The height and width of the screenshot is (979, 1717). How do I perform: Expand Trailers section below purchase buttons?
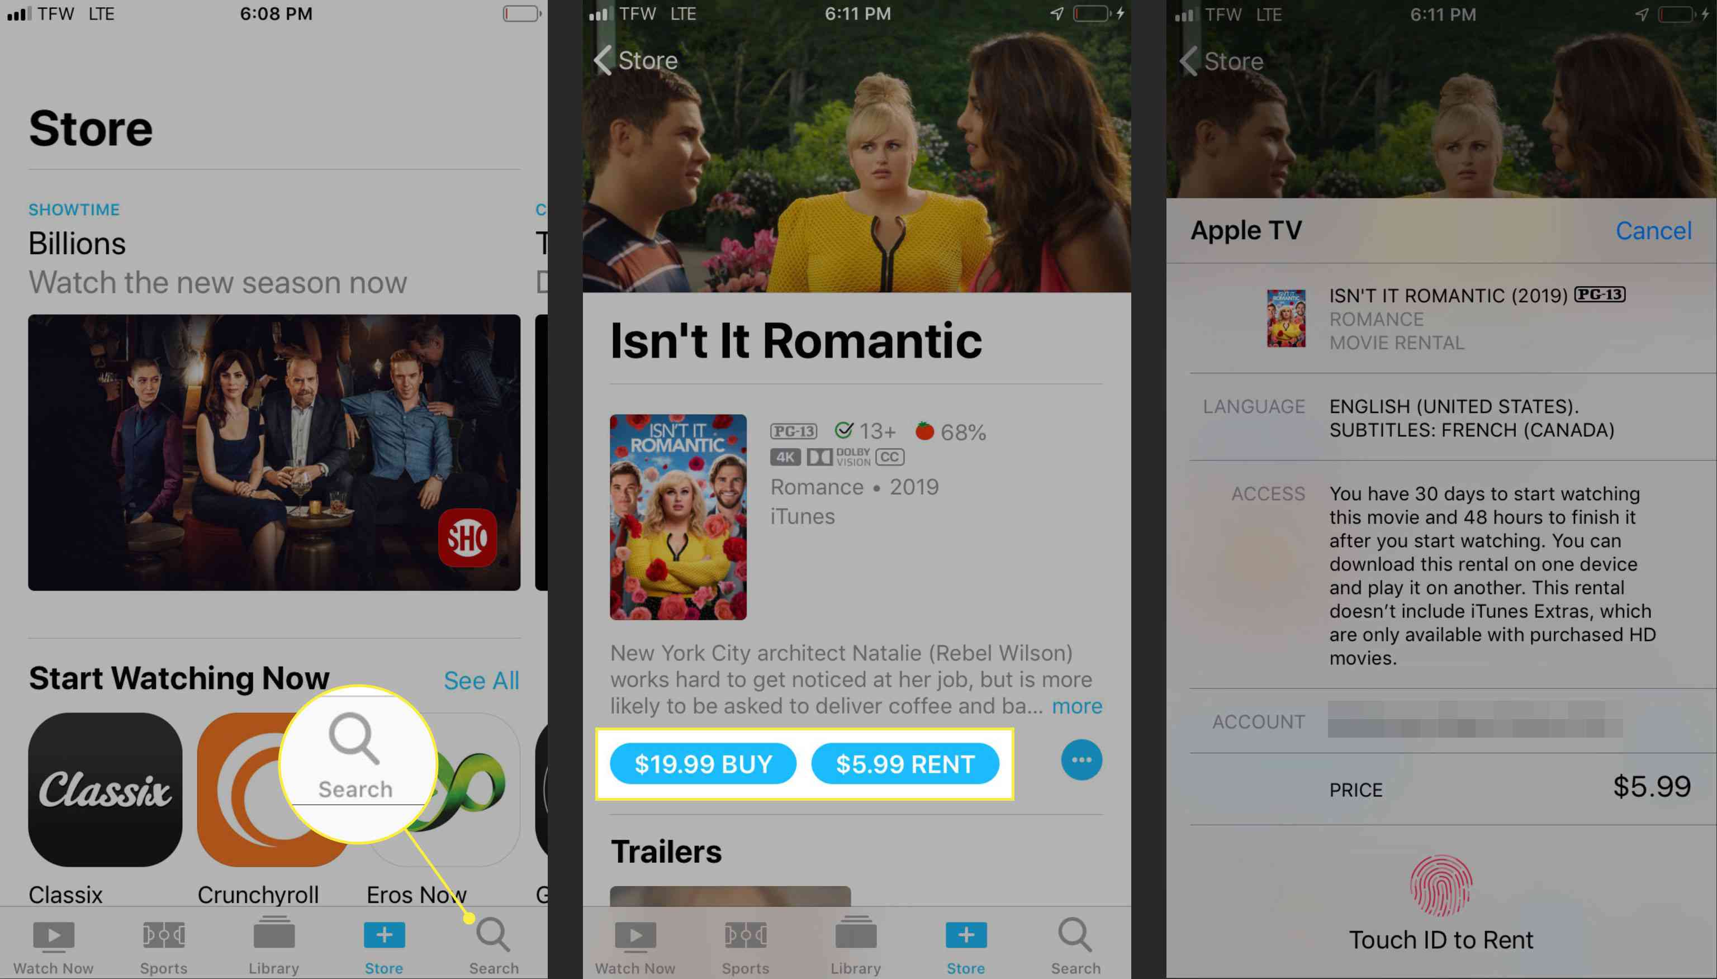[x=666, y=852]
